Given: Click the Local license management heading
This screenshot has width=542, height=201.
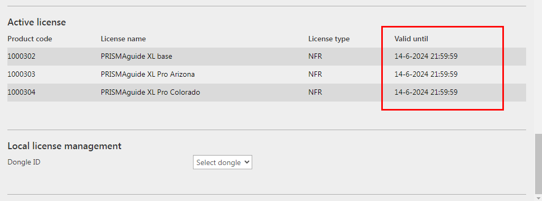Looking at the screenshot, I should coord(65,146).
